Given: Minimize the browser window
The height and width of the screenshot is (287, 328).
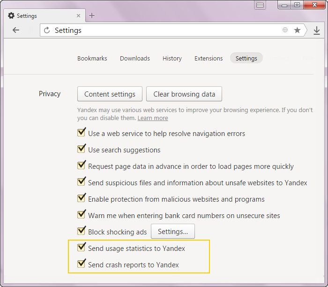Looking at the screenshot, I should [284, 5].
